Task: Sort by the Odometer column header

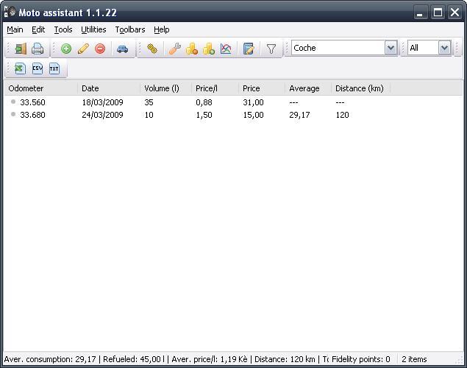Action: coord(41,88)
